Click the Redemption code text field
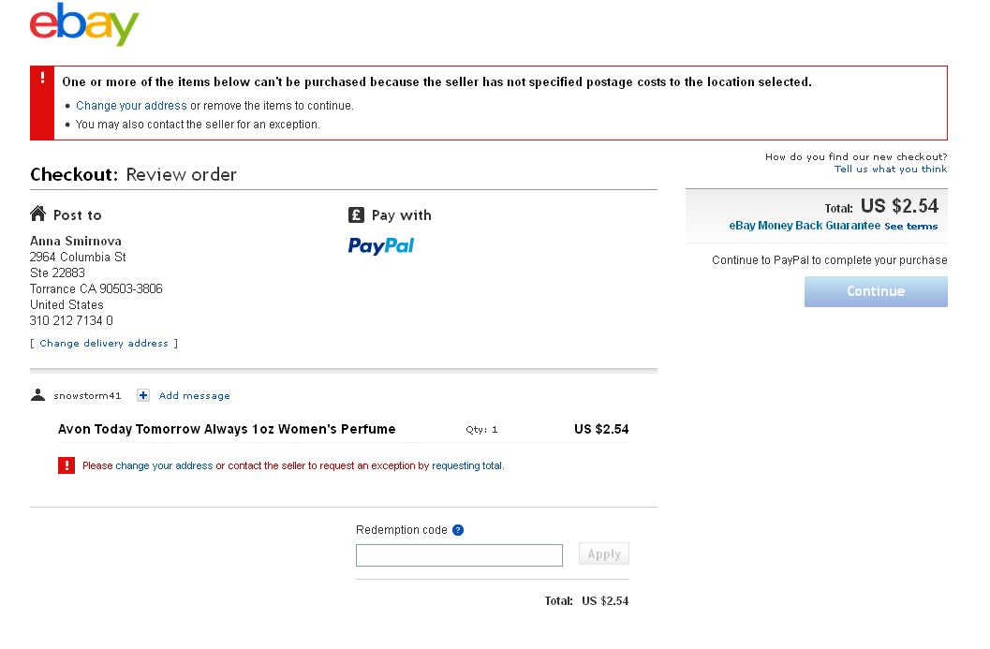990x649 pixels. (x=459, y=555)
